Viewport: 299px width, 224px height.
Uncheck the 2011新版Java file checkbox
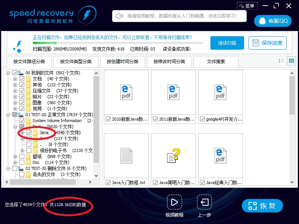[x=155, y=119]
